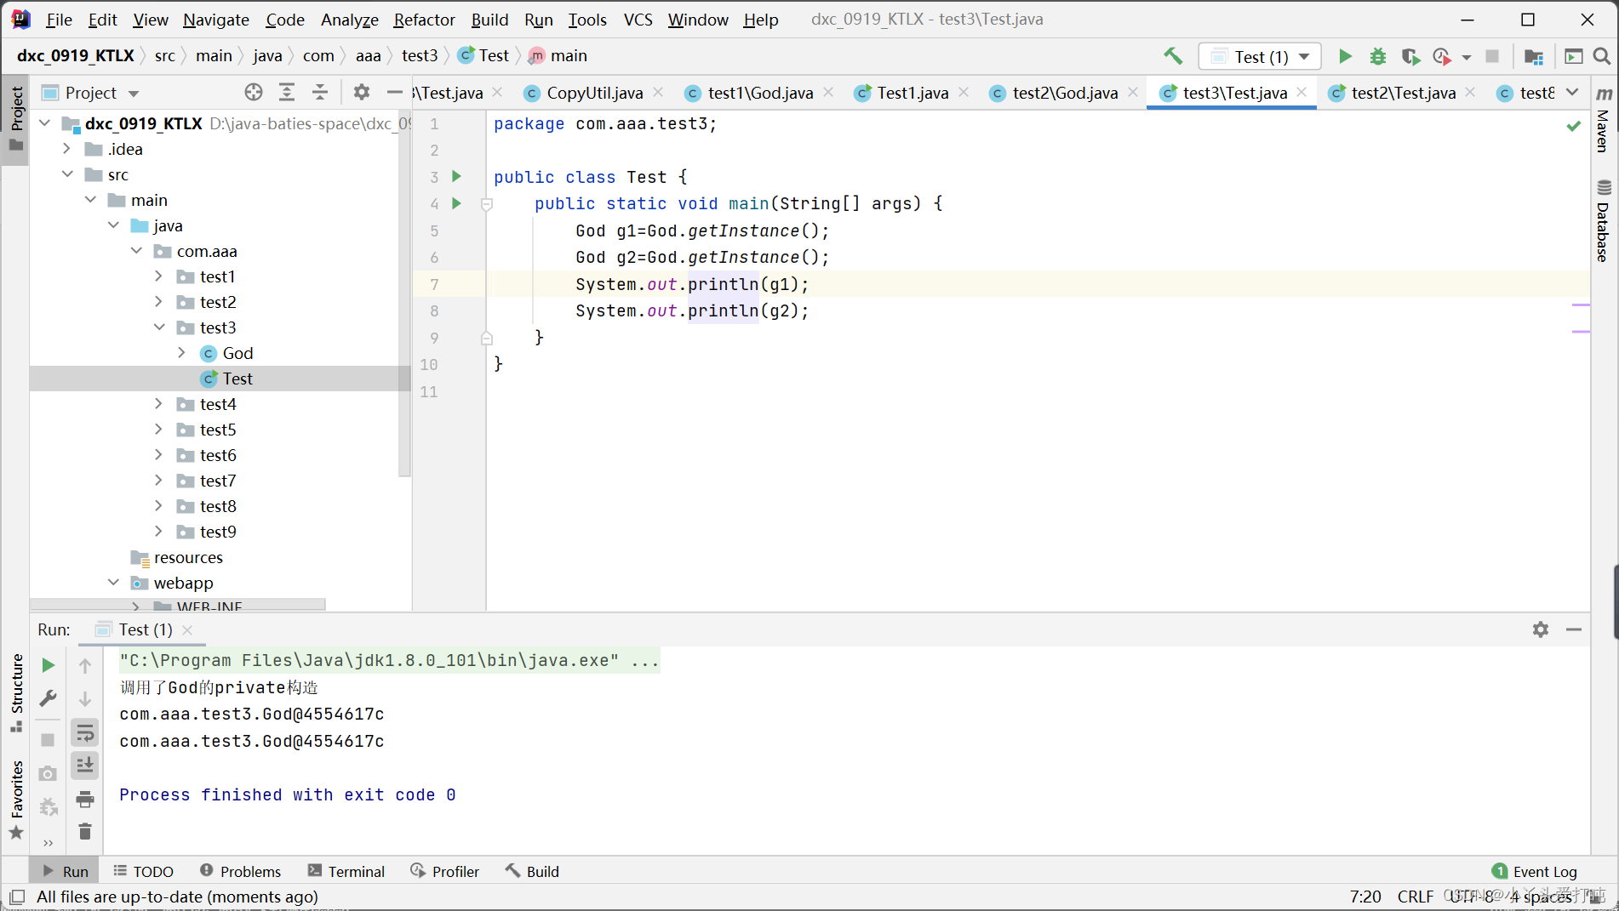The width and height of the screenshot is (1619, 911).
Task: Toggle the Structure tool window stripe button
Action: click(16, 692)
